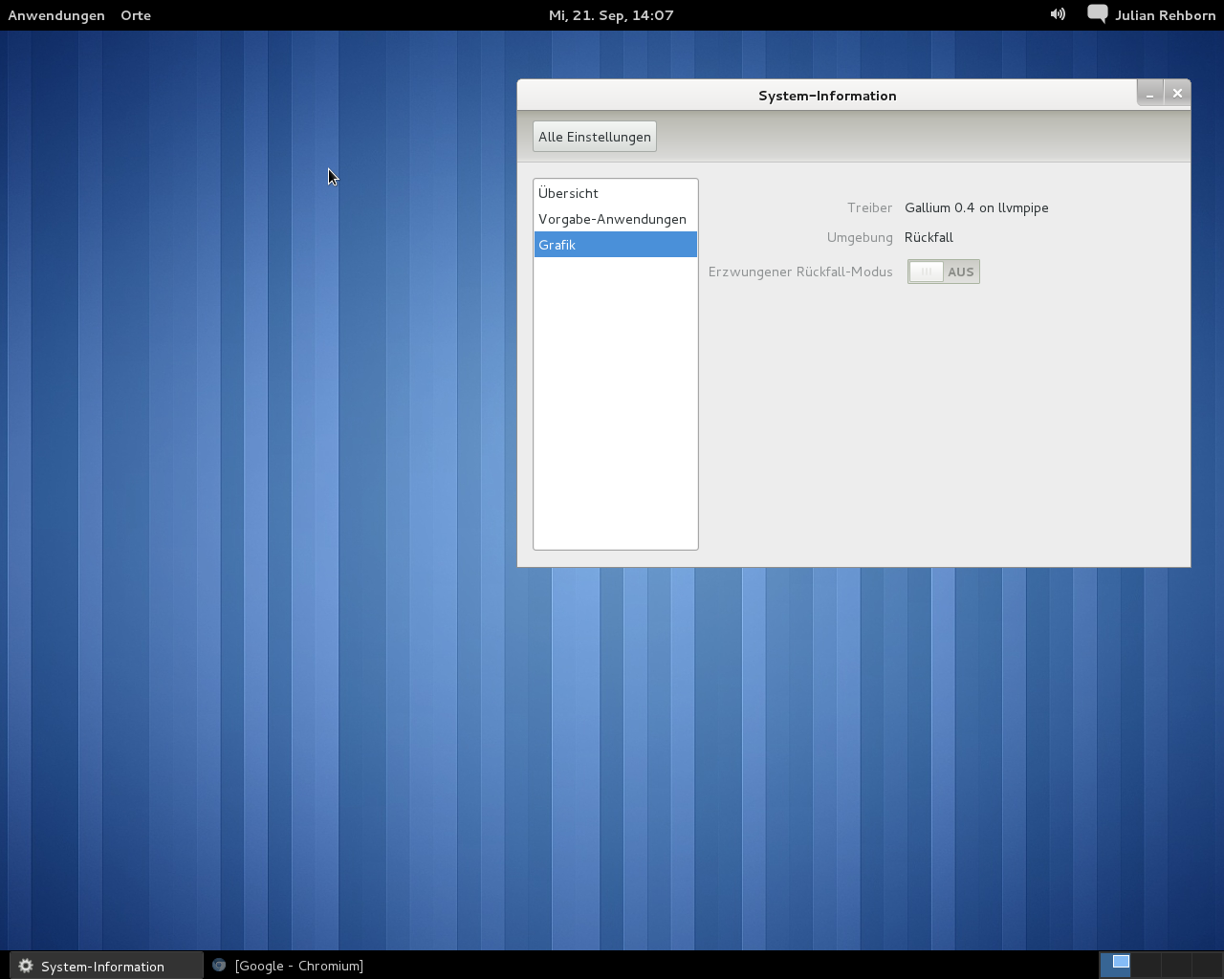Click the Treiber label

(869, 207)
